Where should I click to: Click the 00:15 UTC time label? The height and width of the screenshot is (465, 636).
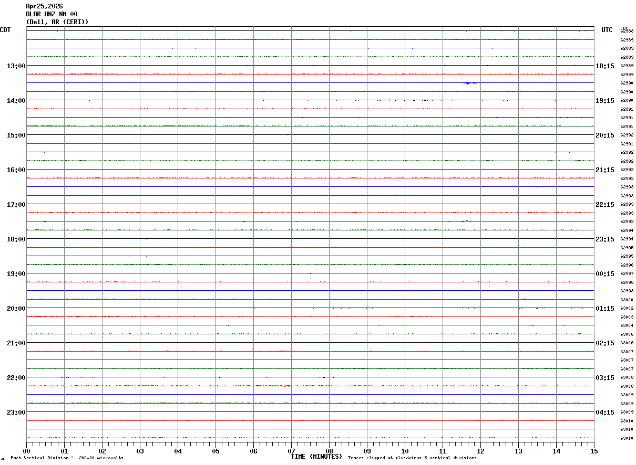(x=605, y=273)
